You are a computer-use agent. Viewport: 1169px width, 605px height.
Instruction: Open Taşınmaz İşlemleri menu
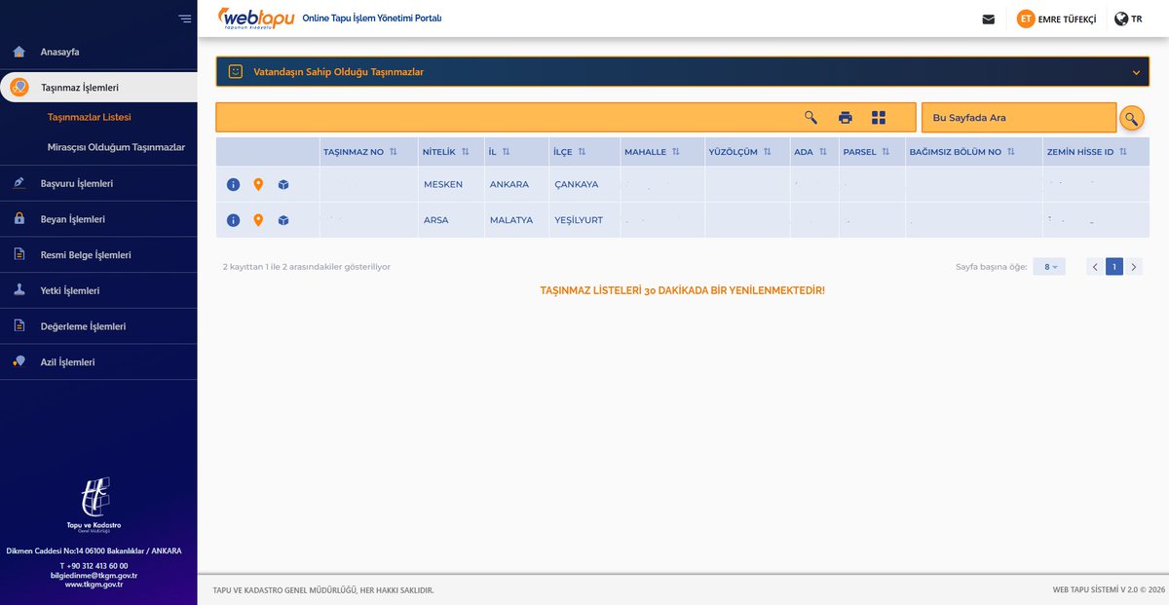[98, 88]
